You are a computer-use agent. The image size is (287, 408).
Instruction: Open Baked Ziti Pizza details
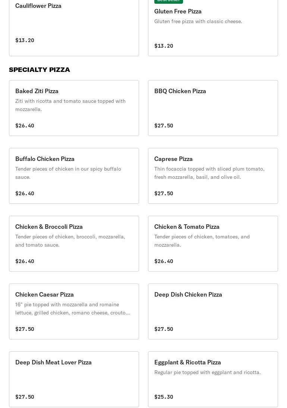coord(74,108)
